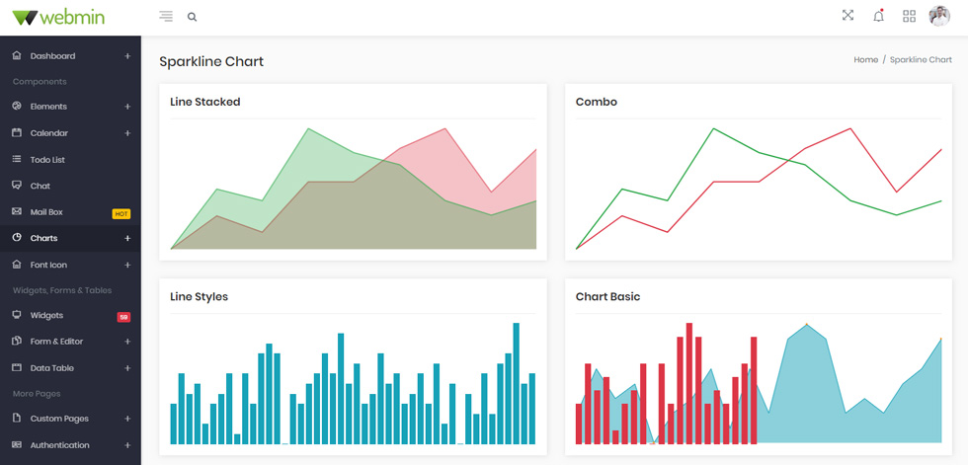Click the Combo line chart
Viewport: 968px width, 465px height.
[x=759, y=189]
